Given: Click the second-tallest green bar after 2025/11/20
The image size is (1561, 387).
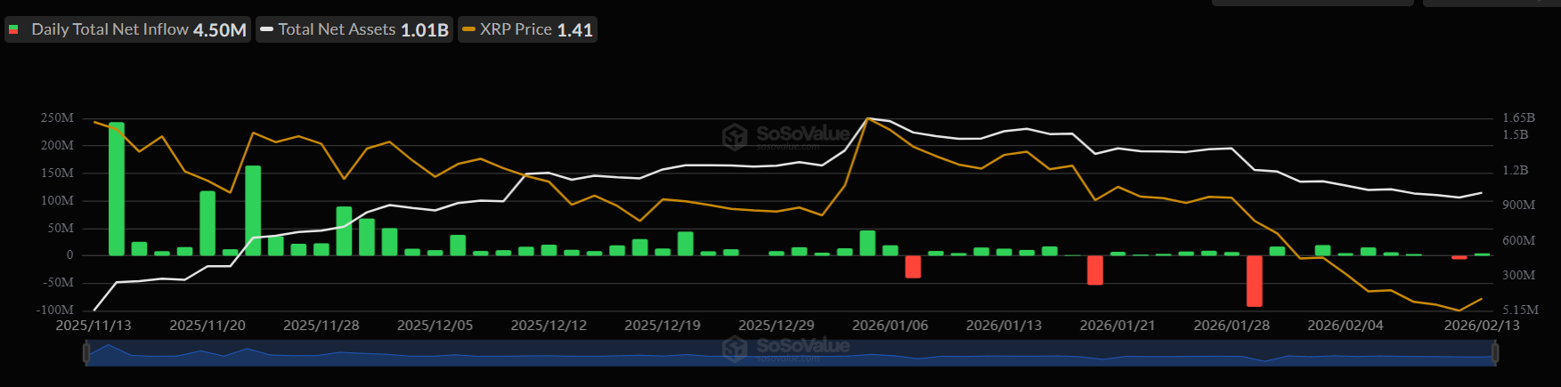Looking at the screenshot, I should click(x=253, y=210).
